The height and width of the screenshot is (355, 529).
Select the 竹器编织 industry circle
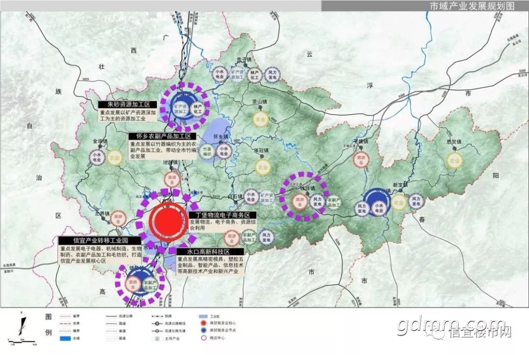(207, 151)
